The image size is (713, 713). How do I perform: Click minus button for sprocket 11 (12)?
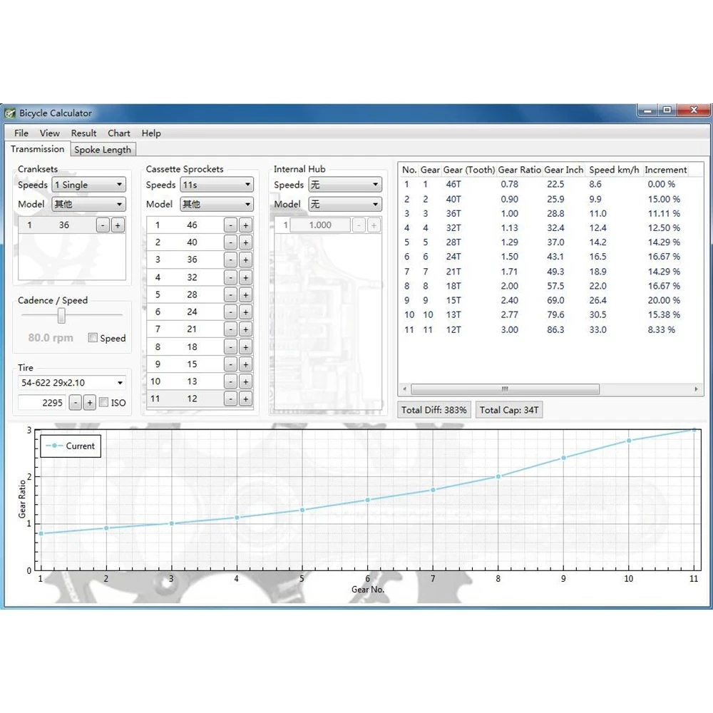(x=231, y=399)
